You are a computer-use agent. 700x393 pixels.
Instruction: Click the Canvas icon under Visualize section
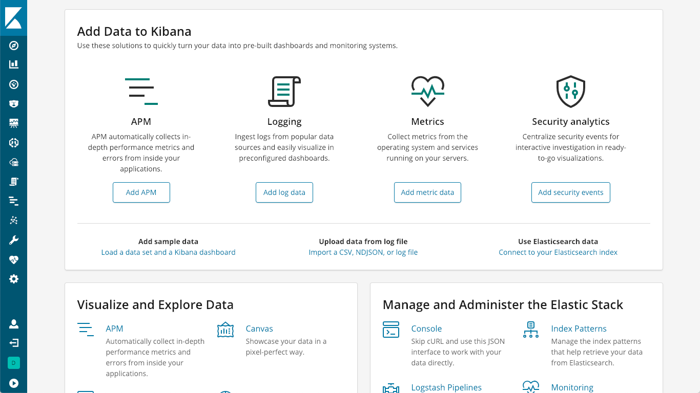[225, 330]
